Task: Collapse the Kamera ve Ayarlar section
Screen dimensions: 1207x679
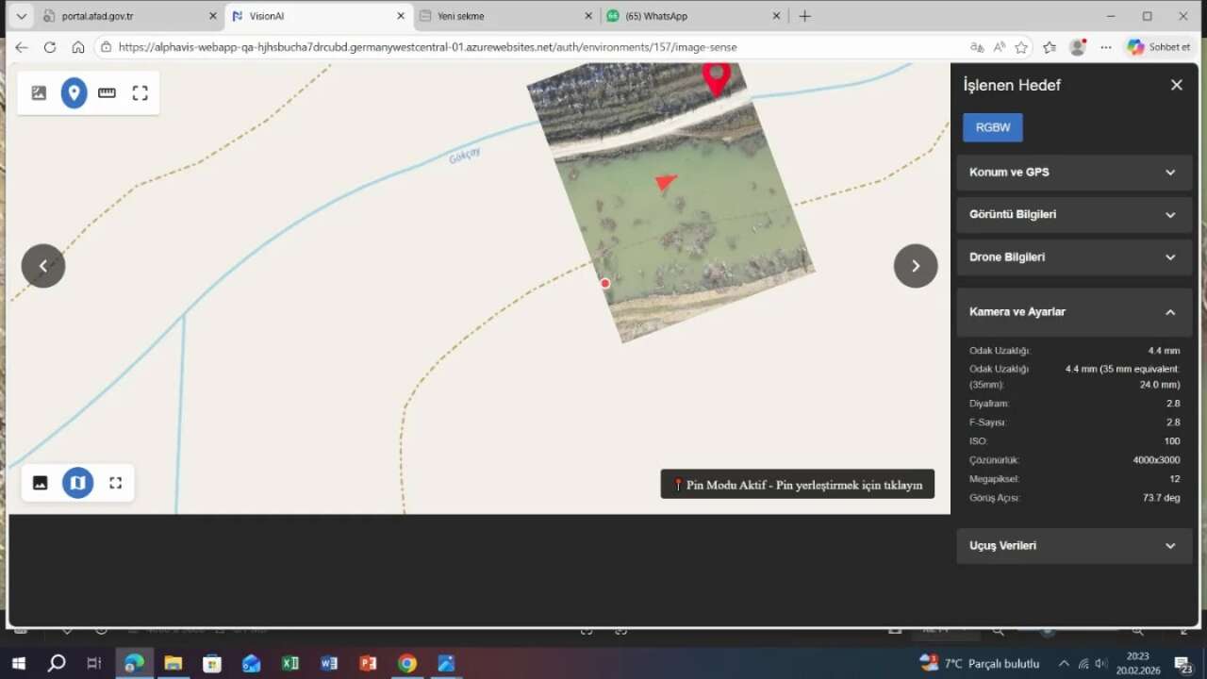Action: [x=1074, y=312]
